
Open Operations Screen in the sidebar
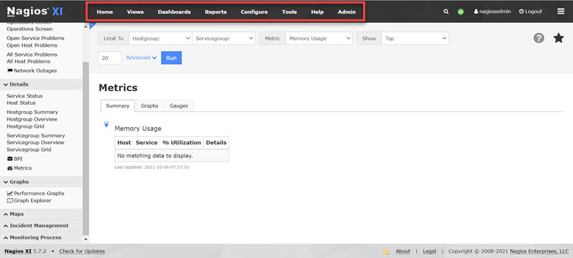(x=29, y=29)
